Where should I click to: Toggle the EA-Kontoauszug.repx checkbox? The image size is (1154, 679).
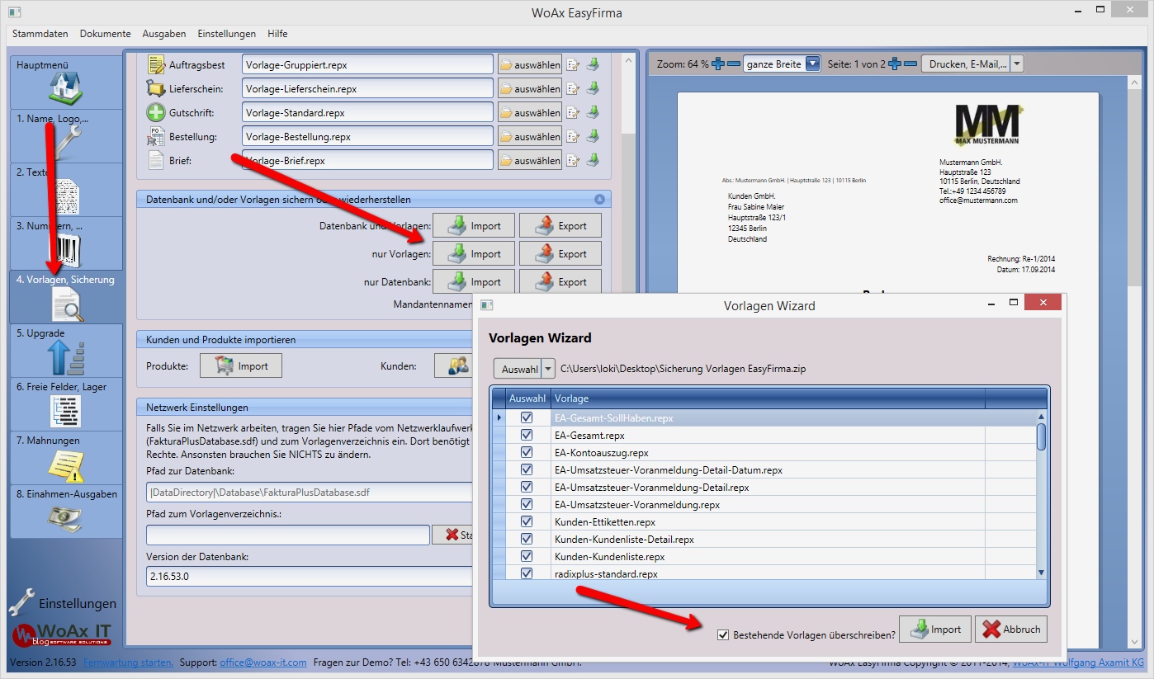coord(527,453)
